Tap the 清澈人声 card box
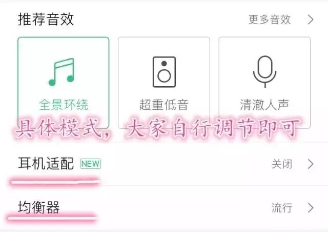 (264, 83)
